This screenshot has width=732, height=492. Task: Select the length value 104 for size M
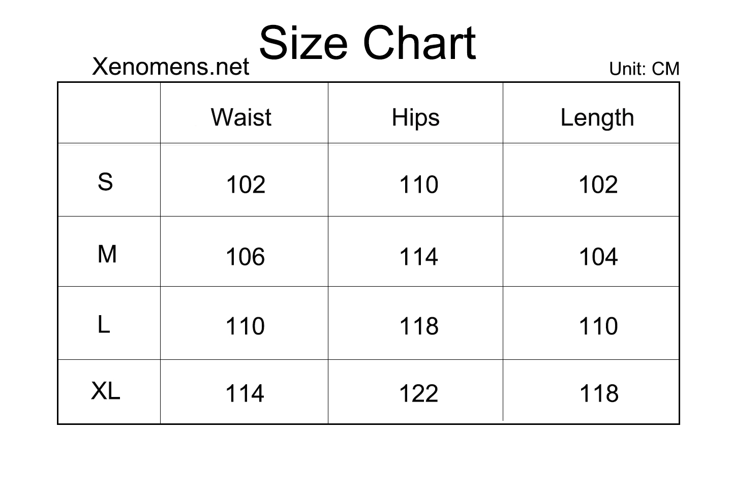598,257
